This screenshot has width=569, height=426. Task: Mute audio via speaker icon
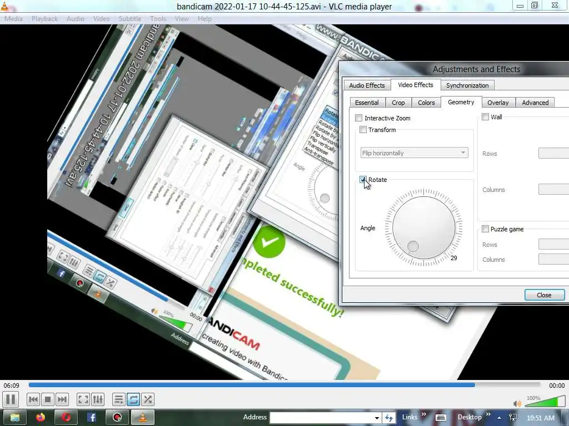[517, 403]
